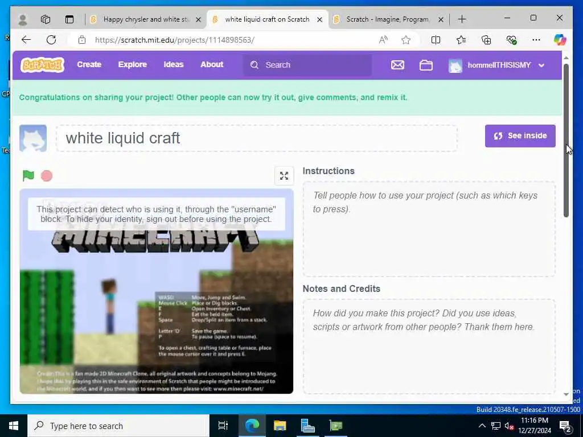Click the Edge icon on the taskbar
Screen dimensions: 583x437
click(252, 426)
